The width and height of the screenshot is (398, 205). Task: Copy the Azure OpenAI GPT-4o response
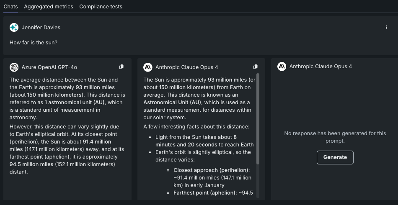(x=121, y=67)
